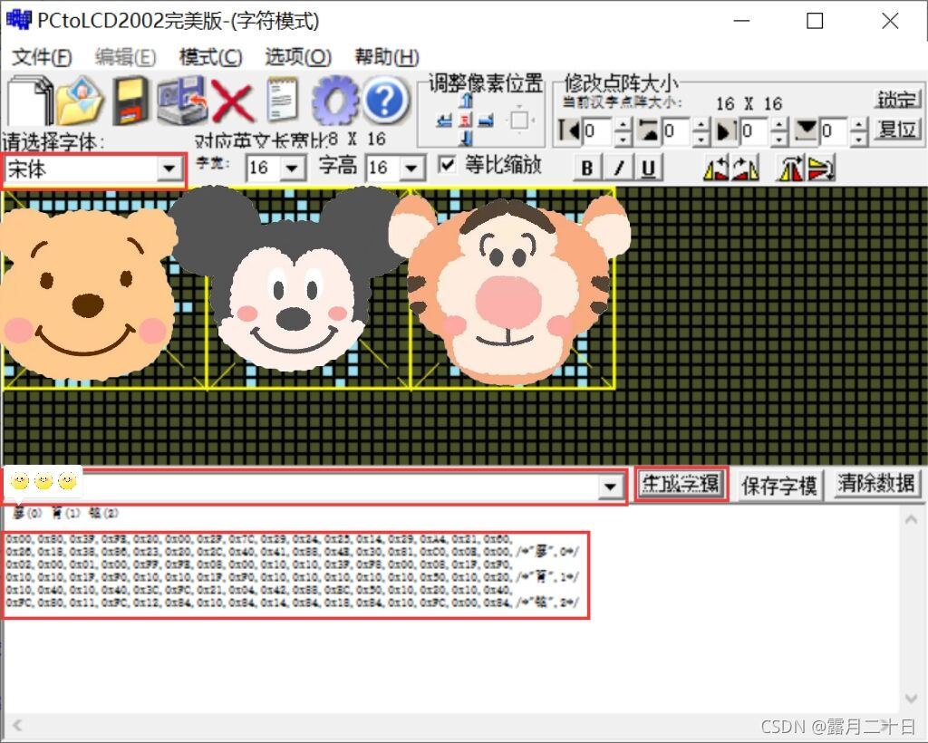Screen dimensions: 928x743
Task: Open the 模式(C) menu
Action: pyautogui.click(x=210, y=57)
